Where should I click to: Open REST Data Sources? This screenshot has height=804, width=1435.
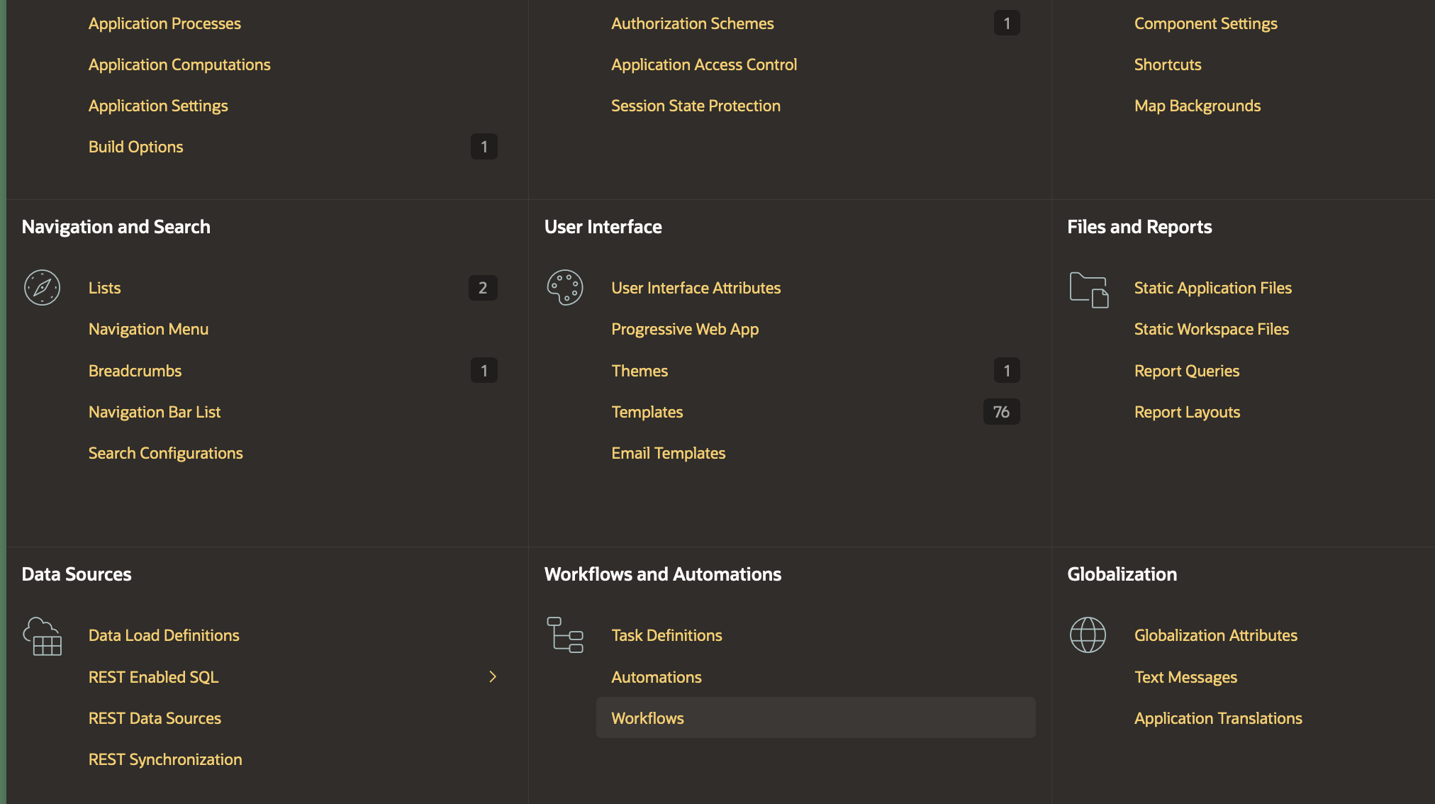(155, 718)
